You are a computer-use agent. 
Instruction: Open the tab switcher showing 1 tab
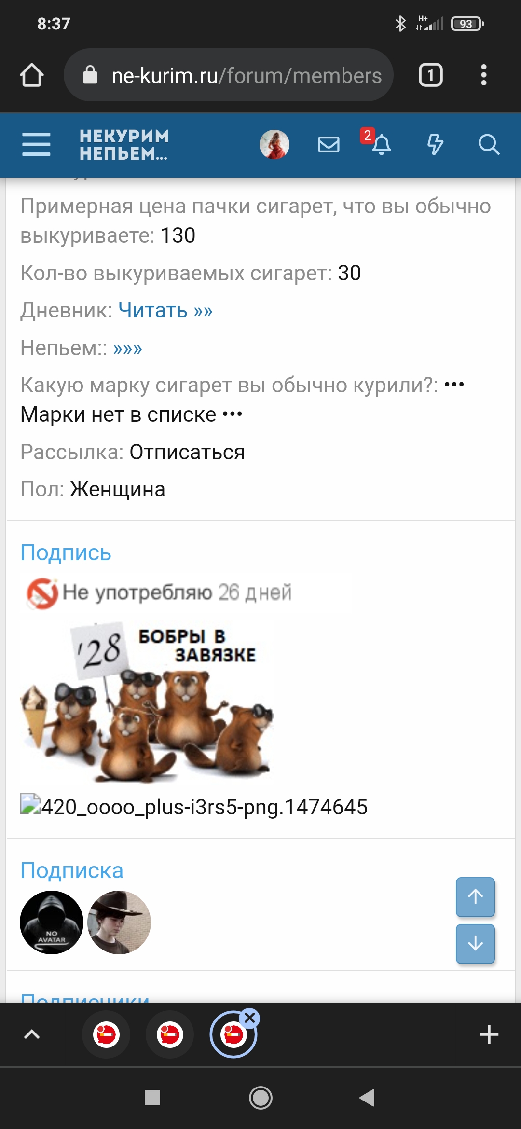[430, 75]
